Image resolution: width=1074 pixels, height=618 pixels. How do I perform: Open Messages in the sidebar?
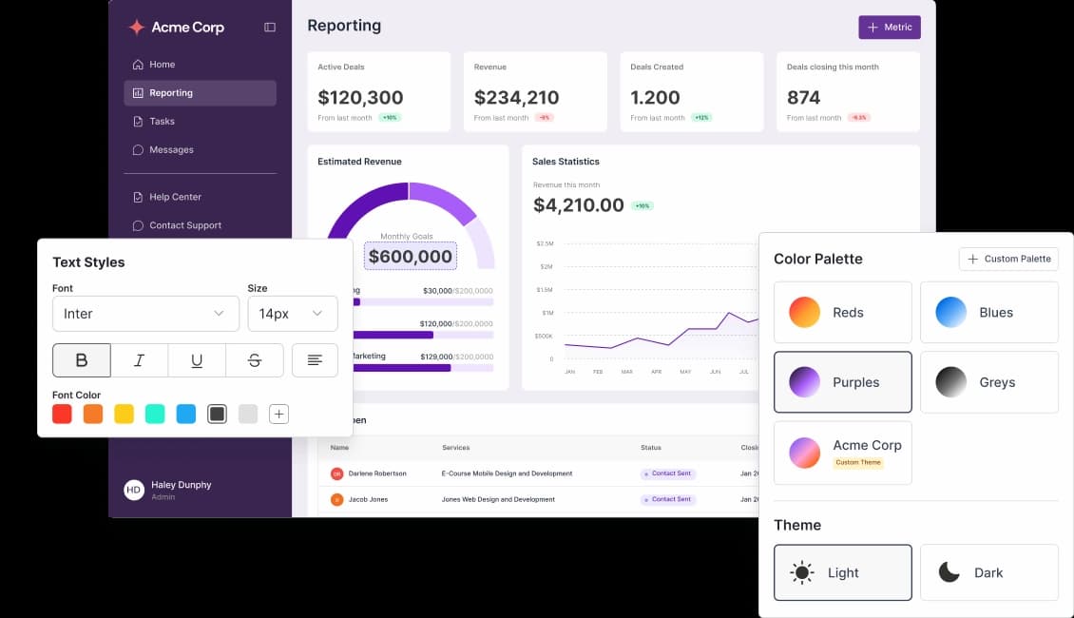[200, 150]
